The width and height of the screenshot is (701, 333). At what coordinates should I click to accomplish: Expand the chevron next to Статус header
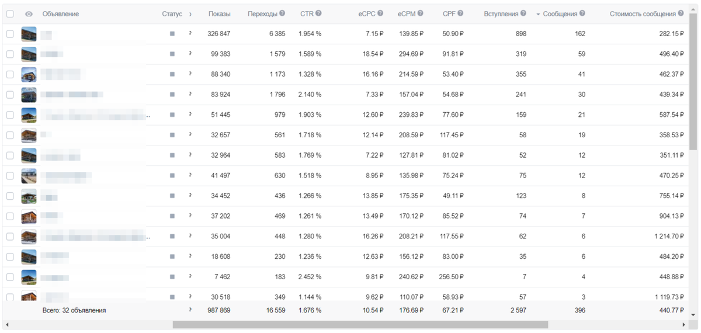coord(190,14)
